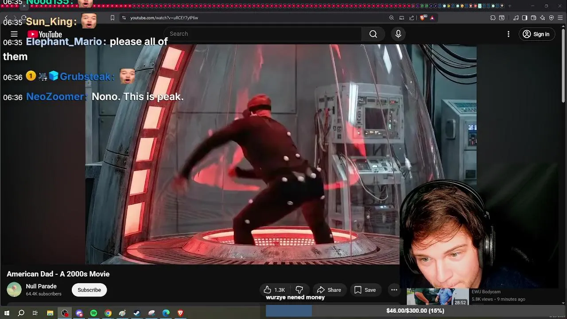Start voice search with the microphone
This screenshot has height=319, width=567.
click(398, 34)
